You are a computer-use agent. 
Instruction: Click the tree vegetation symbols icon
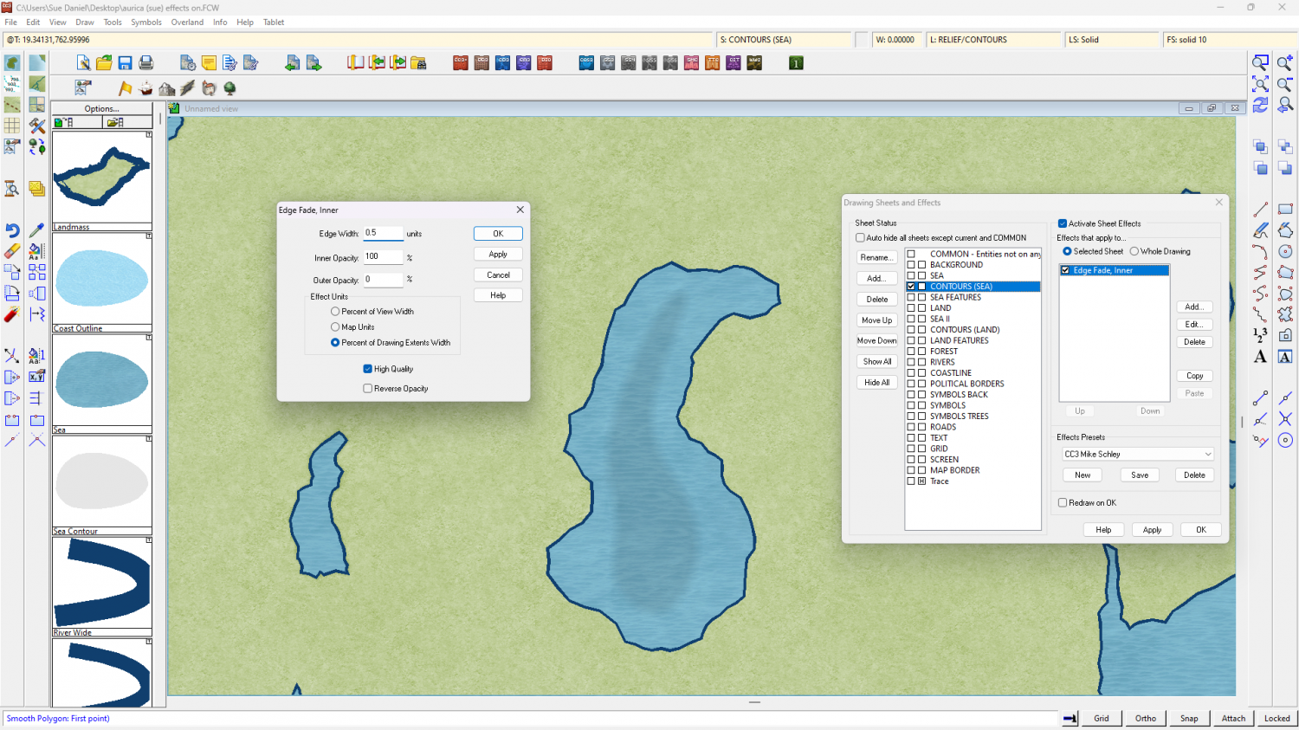(x=229, y=87)
